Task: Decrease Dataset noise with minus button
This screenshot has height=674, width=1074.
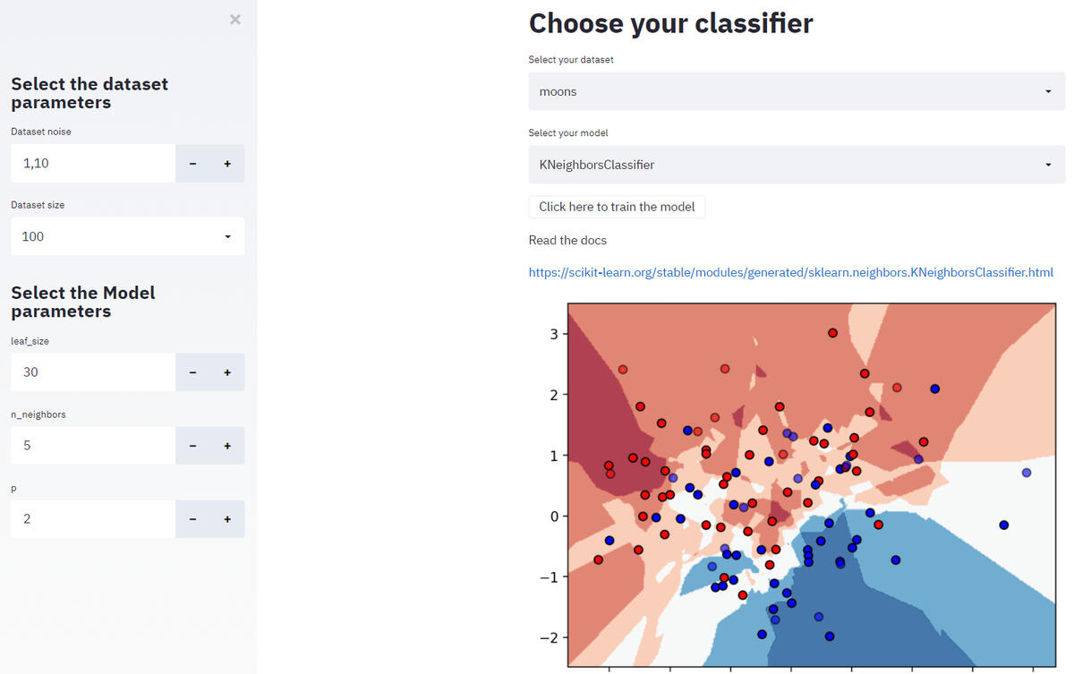Action: click(192, 164)
